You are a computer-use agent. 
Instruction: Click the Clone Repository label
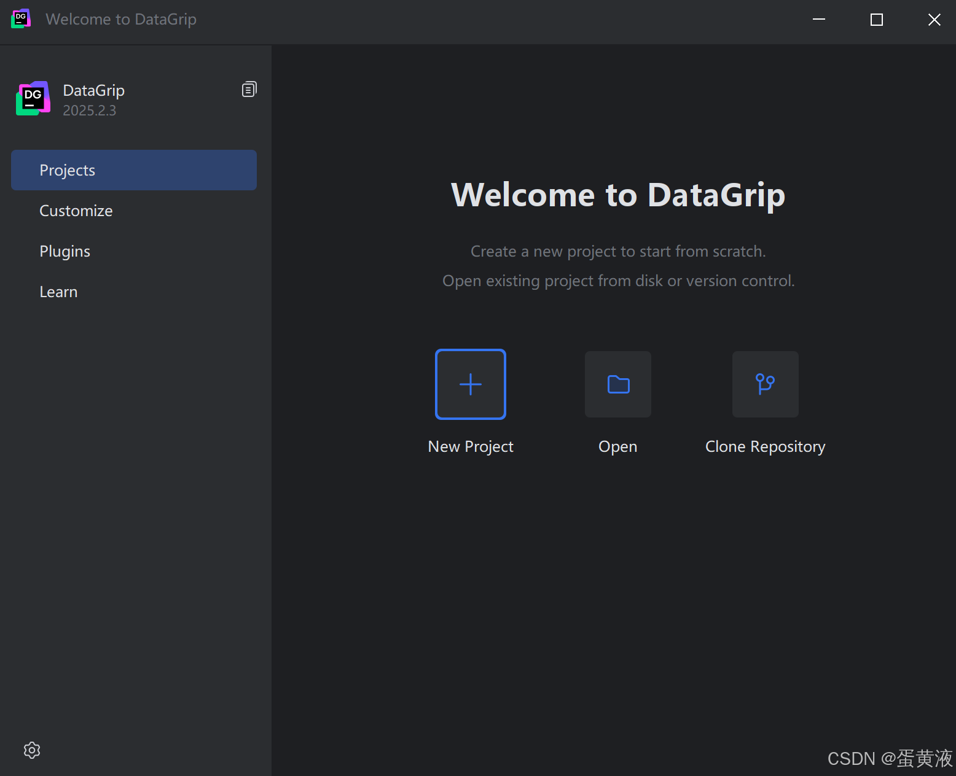coord(766,447)
